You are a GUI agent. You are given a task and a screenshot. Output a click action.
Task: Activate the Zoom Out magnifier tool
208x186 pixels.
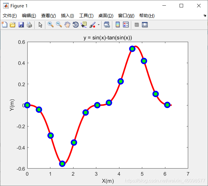(x=59, y=25)
